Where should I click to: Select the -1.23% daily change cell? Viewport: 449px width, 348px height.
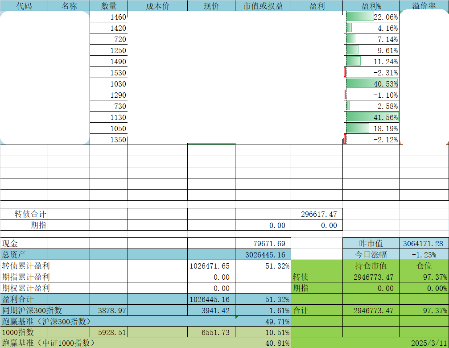click(x=424, y=254)
